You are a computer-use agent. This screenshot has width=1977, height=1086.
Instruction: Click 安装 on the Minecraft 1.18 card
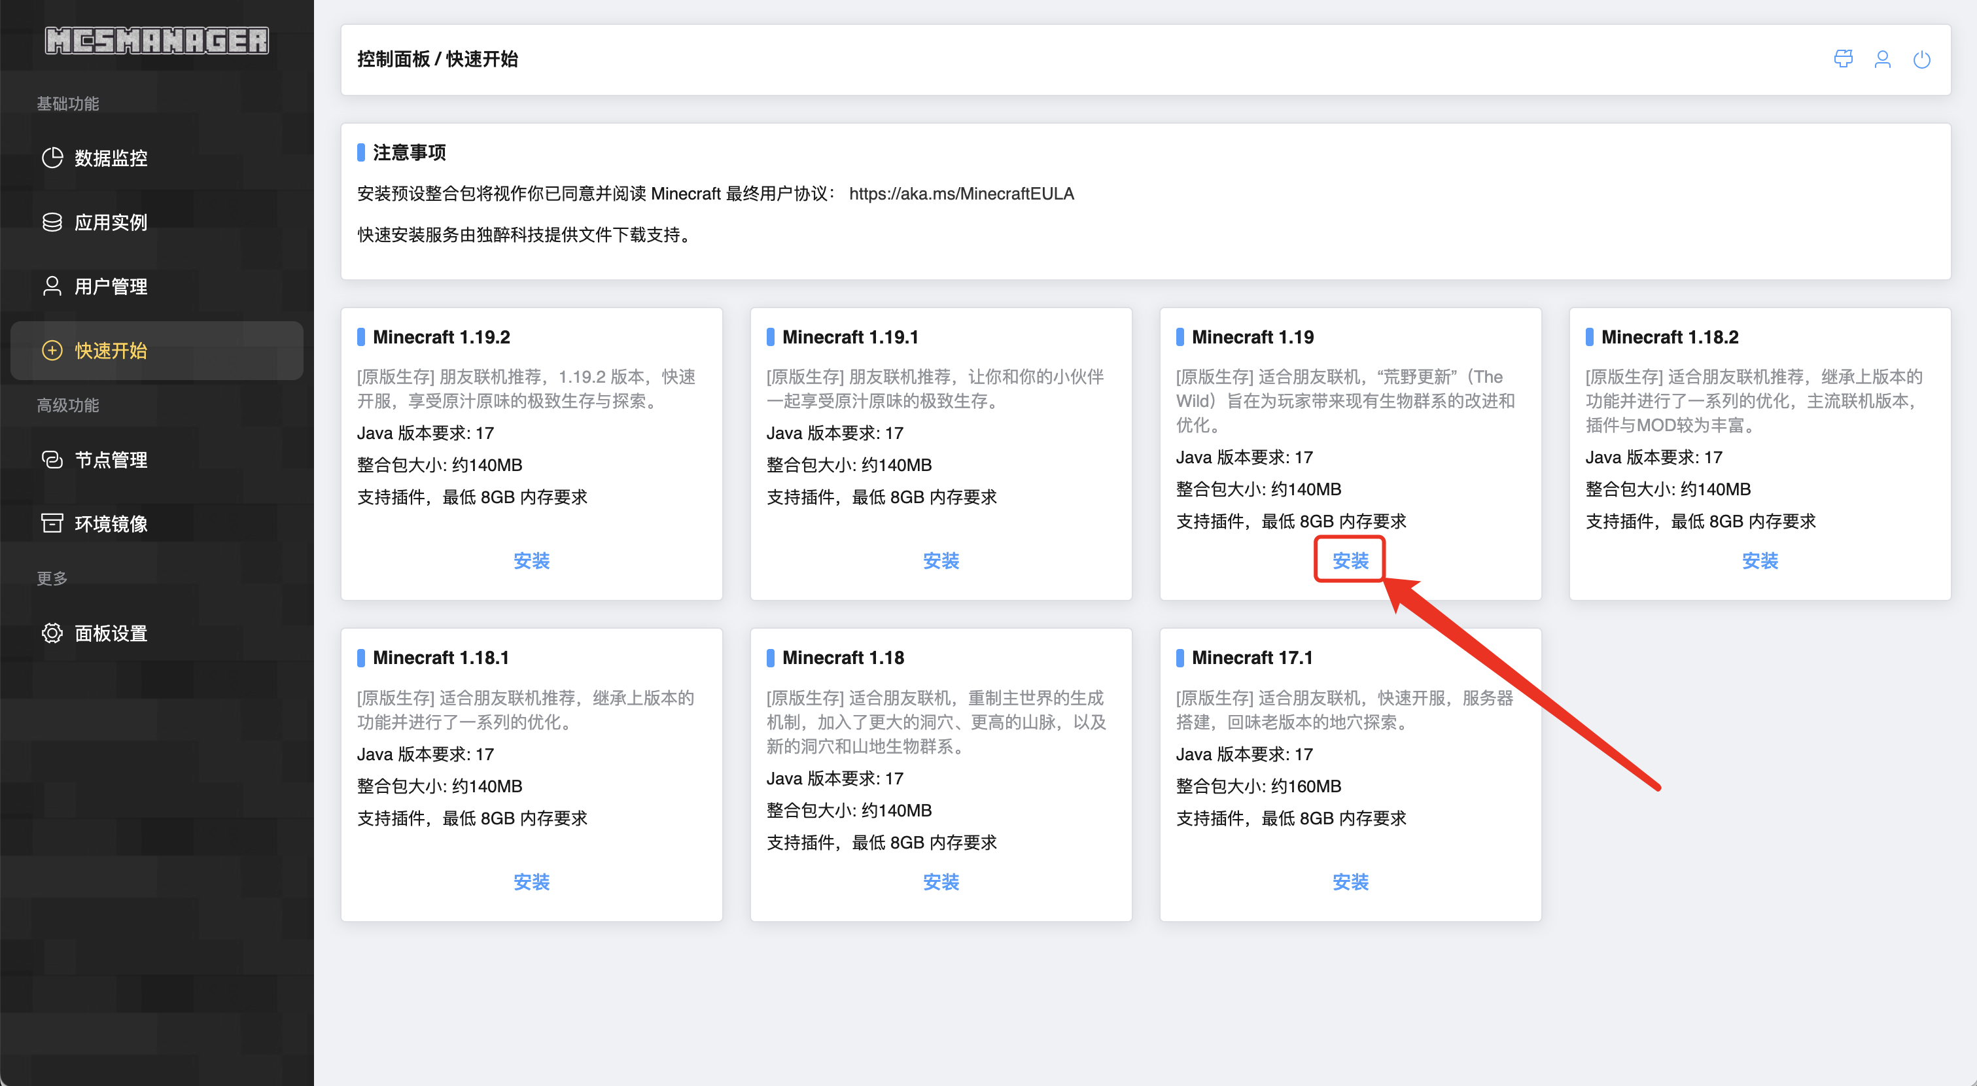click(941, 882)
